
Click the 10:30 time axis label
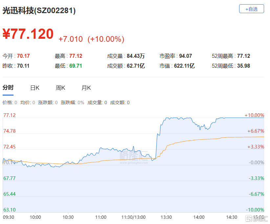[x=68, y=217]
